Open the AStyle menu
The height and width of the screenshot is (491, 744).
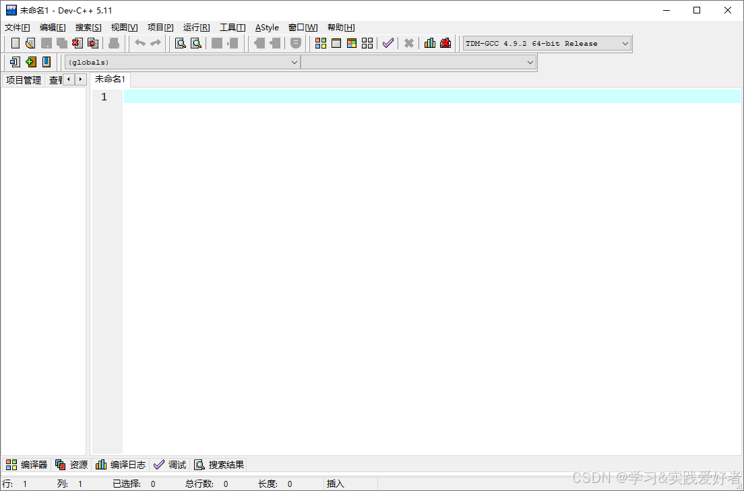coord(267,28)
